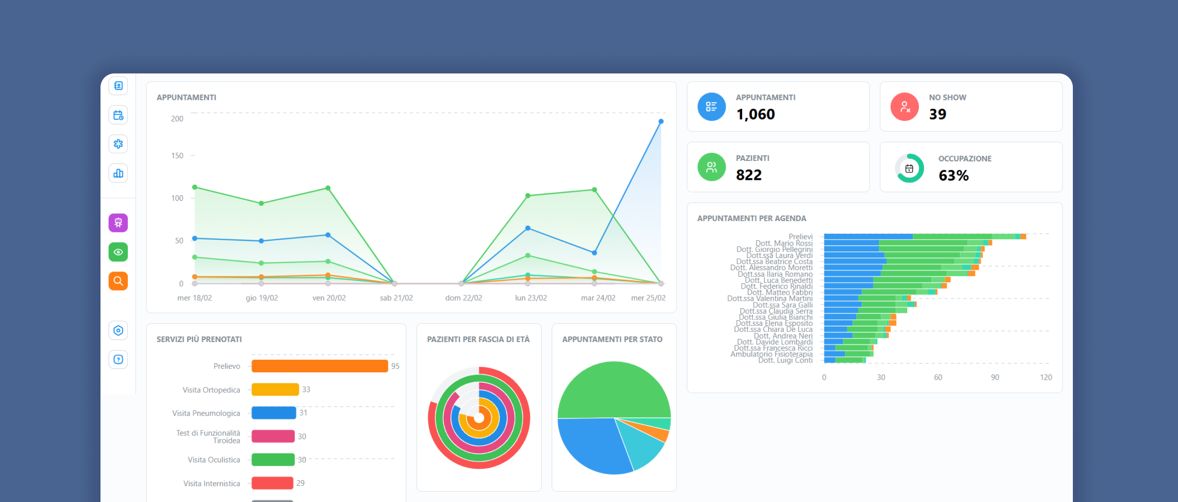Click the Dott. Mario Rossi agenda label
The width and height of the screenshot is (1178, 502).
784,243
